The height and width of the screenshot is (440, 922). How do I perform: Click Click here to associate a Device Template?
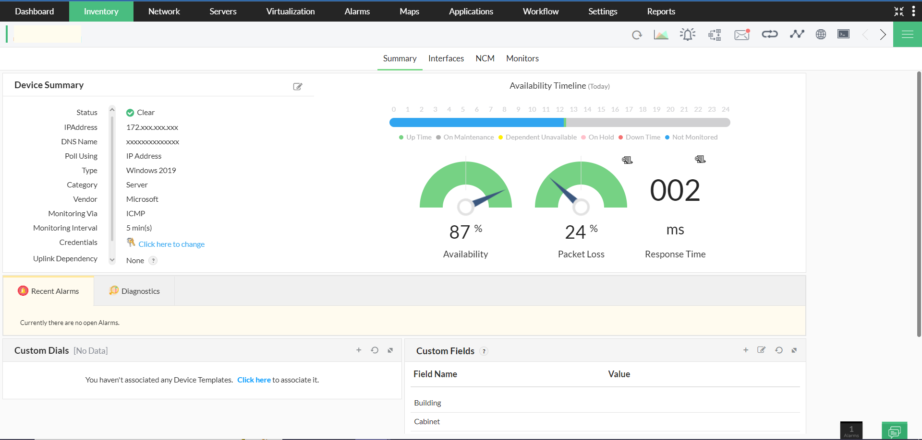[x=254, y=380]
